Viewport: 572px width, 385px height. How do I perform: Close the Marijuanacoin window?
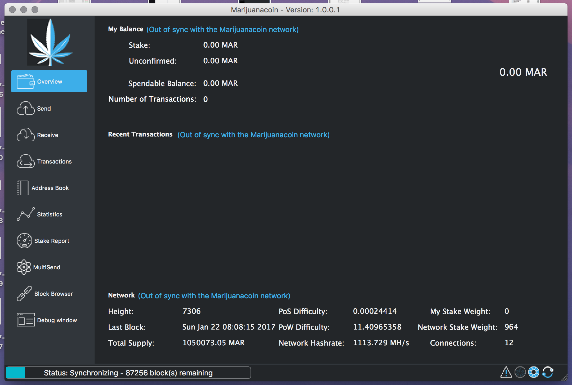12,10
